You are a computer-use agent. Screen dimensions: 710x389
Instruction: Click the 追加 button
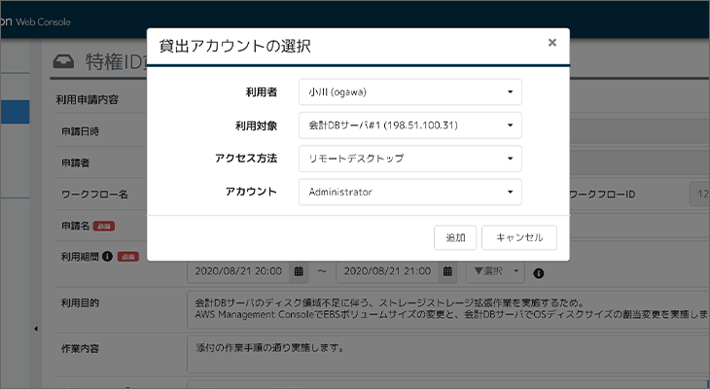click(455, 237)
